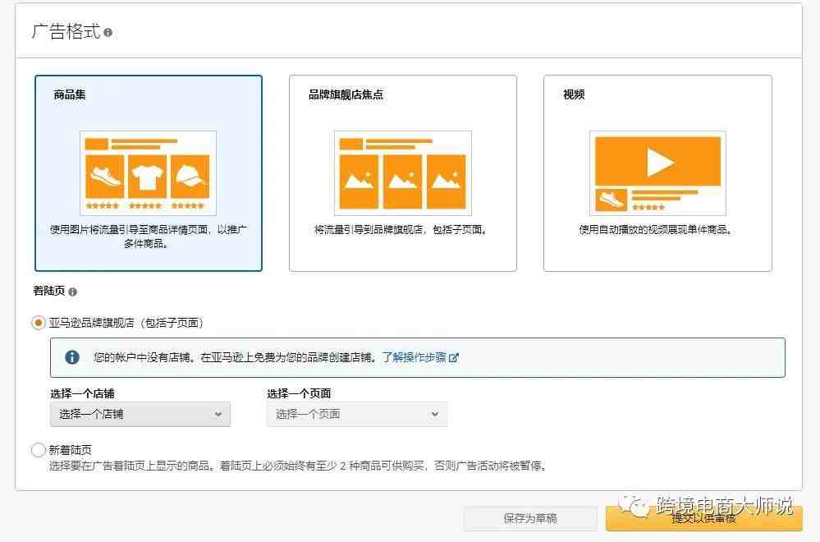This screenshot has height=542, width=820.
Task: Click the text 将流量引导到品牌旗舰店，包括子页面。
Action: 401,230
